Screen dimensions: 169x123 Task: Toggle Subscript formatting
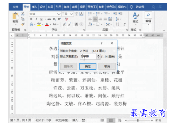[55, 19]
